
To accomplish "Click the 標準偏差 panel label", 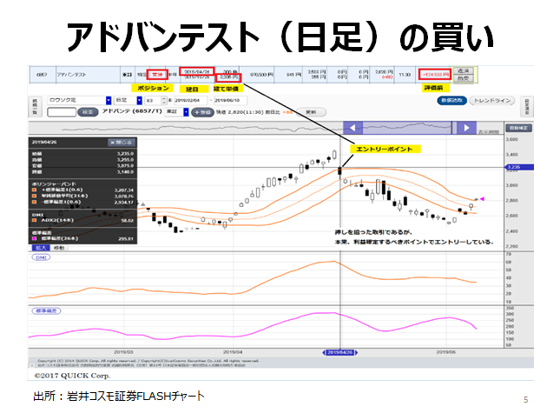I will click(x=46, y=311).
